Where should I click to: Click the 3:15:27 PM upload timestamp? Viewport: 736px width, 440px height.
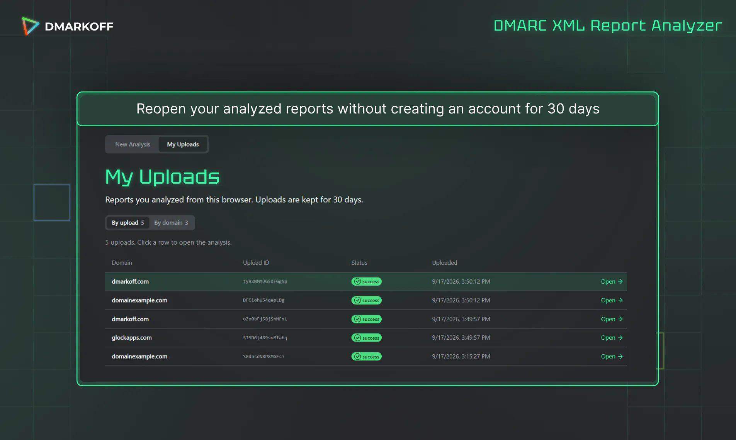tap(461, 357)
